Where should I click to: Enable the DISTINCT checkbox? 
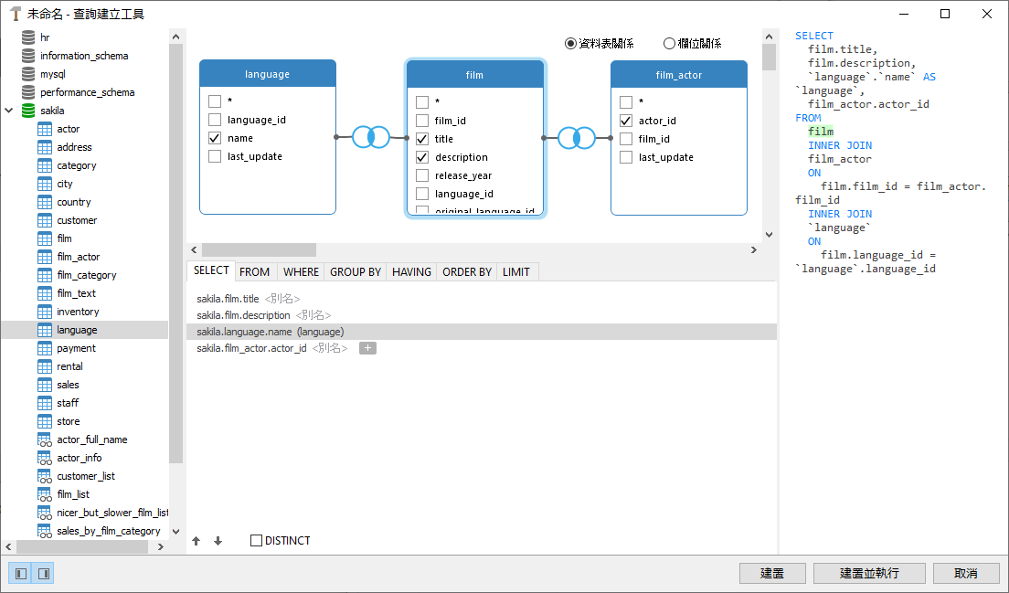coord(256,540)
